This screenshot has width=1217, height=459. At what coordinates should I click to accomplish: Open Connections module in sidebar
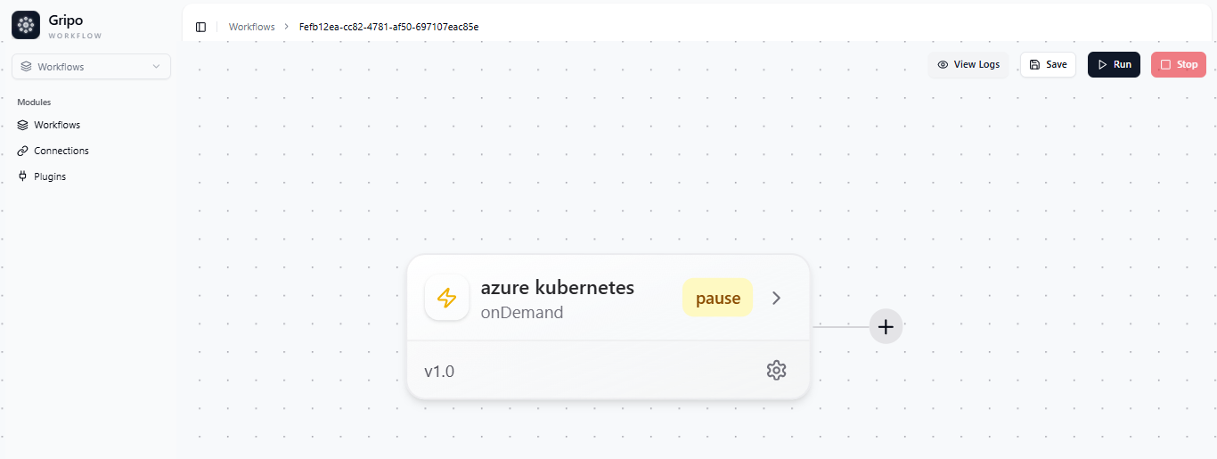61,151
